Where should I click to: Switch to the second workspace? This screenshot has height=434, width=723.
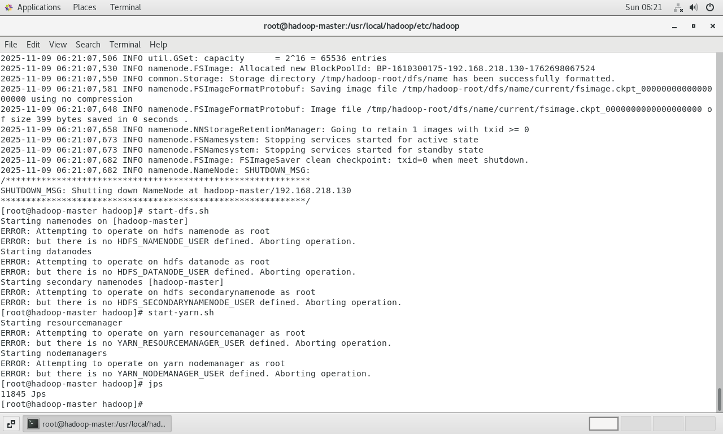[x=636, y=424]
